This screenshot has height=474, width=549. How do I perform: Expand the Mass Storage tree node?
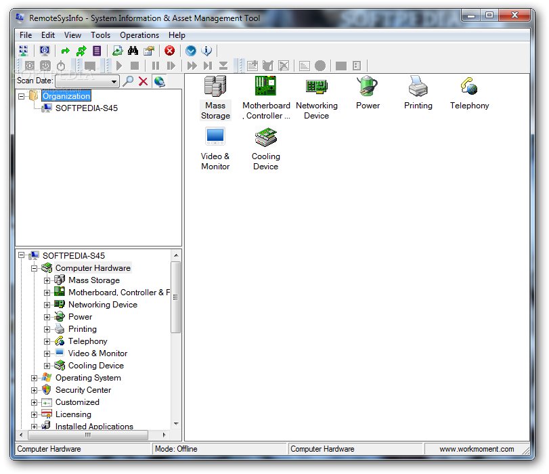coord(47,280)
